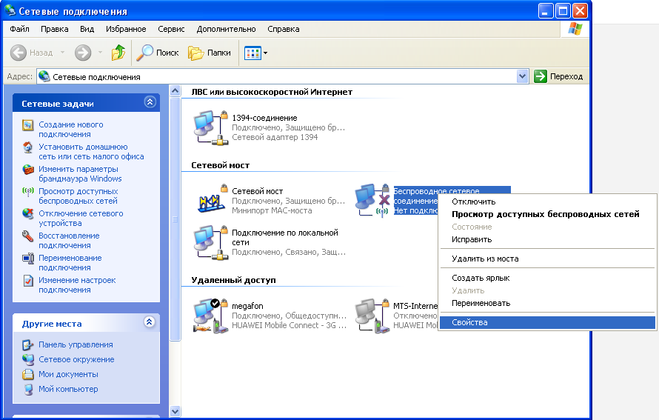Click Просмотр доступных беспроводных сетей sidebar link
Image resolution: width=659 pixels, height=420 pixels.
pyautogui.click(x=78, y=196)
